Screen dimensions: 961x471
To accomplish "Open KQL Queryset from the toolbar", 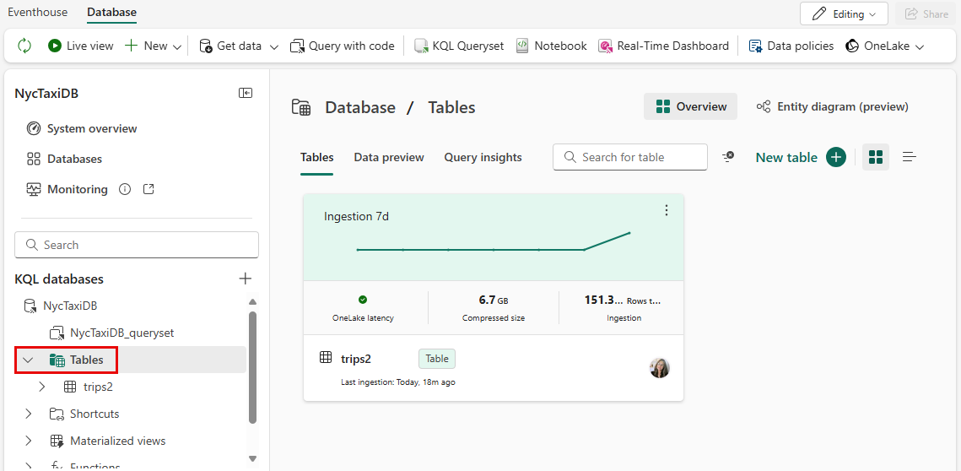I will 459,46.
